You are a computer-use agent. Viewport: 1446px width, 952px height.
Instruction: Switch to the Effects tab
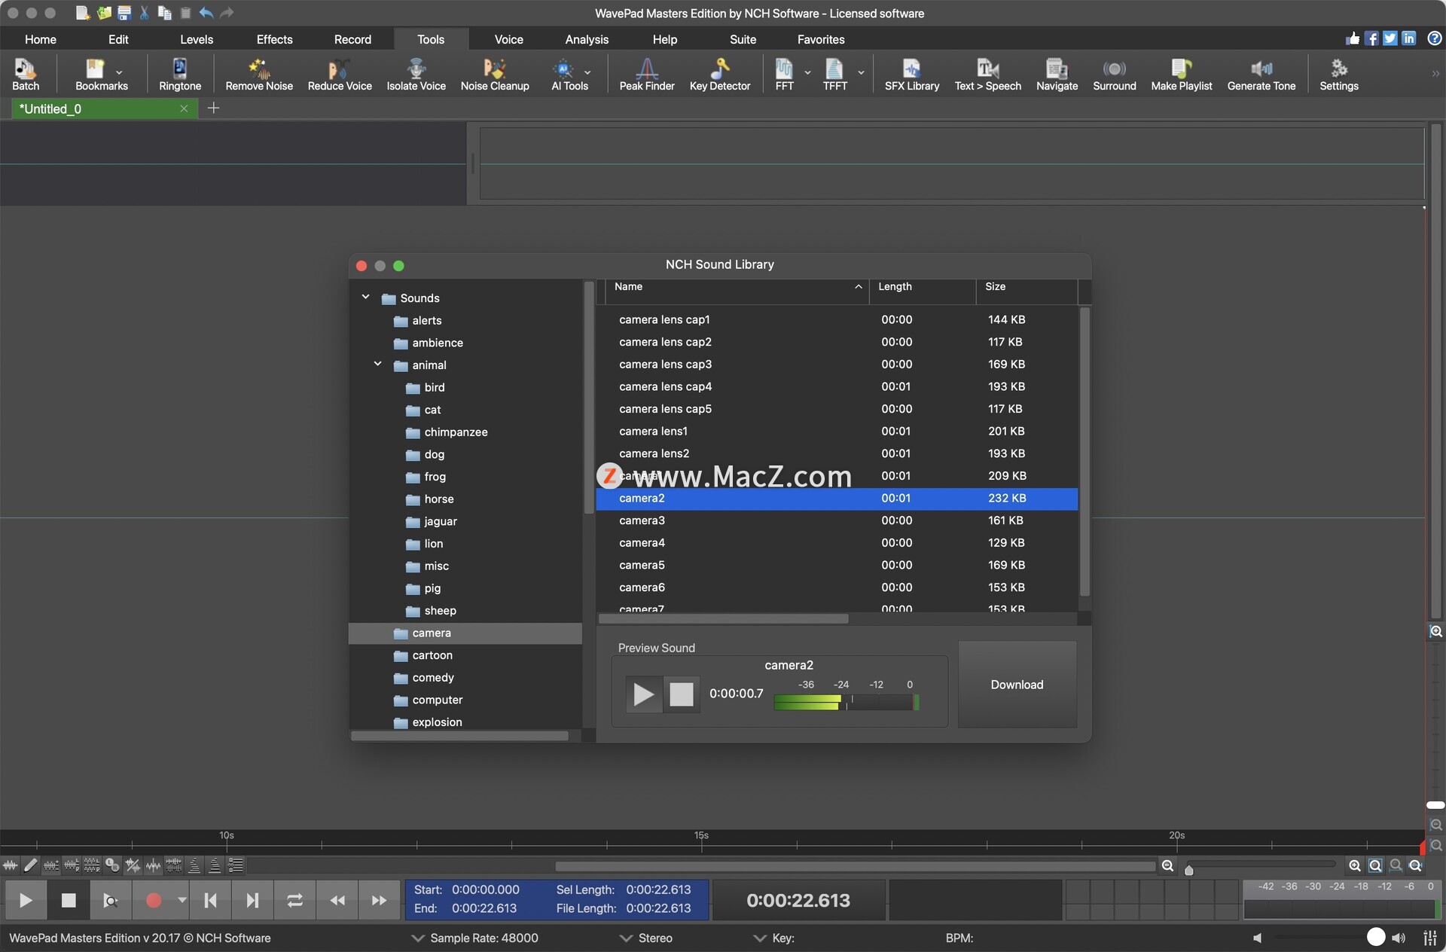tap(274, 39)
